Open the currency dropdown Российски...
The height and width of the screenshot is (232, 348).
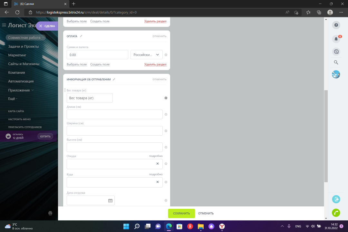pyautogui.click(x=147, y=54)
